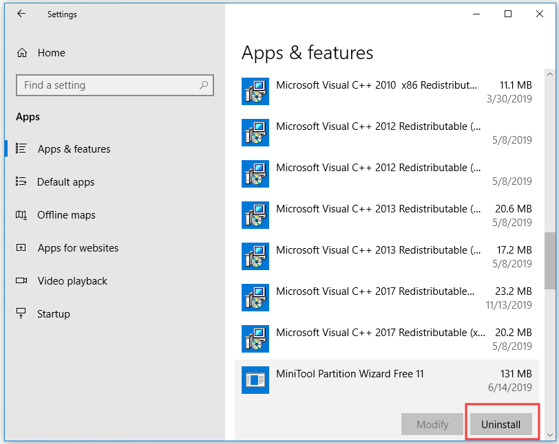
Task: Click the greyed-out Modify button
Action: pos(432,425)
